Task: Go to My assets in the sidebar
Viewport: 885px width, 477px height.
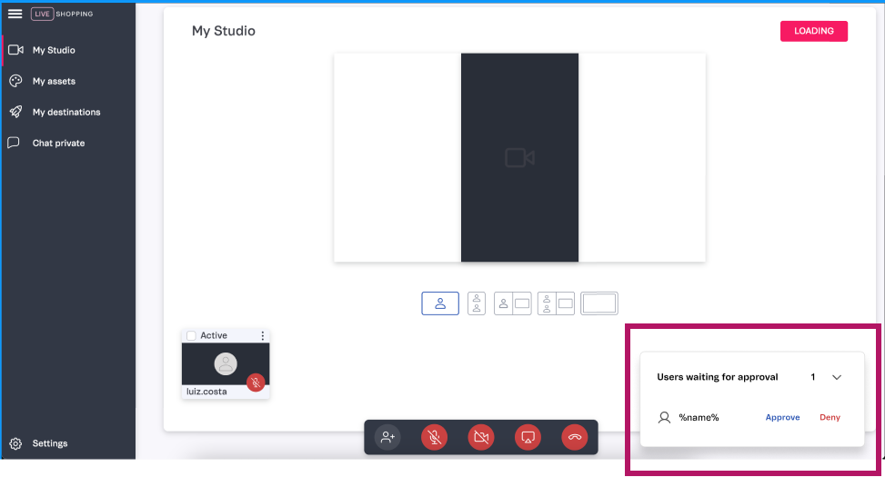Action: coord(54,81)
